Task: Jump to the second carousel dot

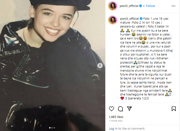Action: [52, 128]
